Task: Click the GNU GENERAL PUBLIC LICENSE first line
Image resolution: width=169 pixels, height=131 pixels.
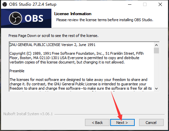Action: coord(52,45)
